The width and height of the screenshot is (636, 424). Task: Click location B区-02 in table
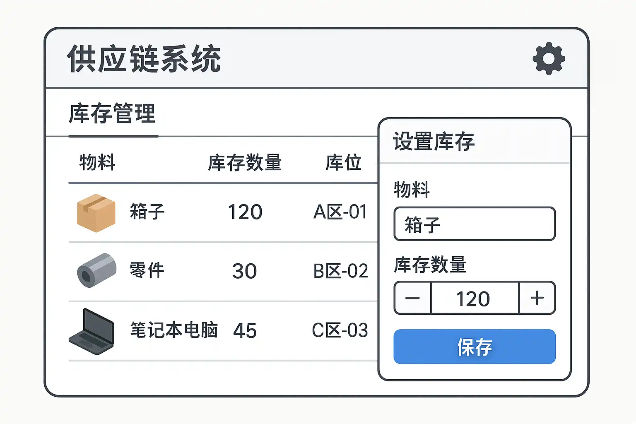point(340,271)
